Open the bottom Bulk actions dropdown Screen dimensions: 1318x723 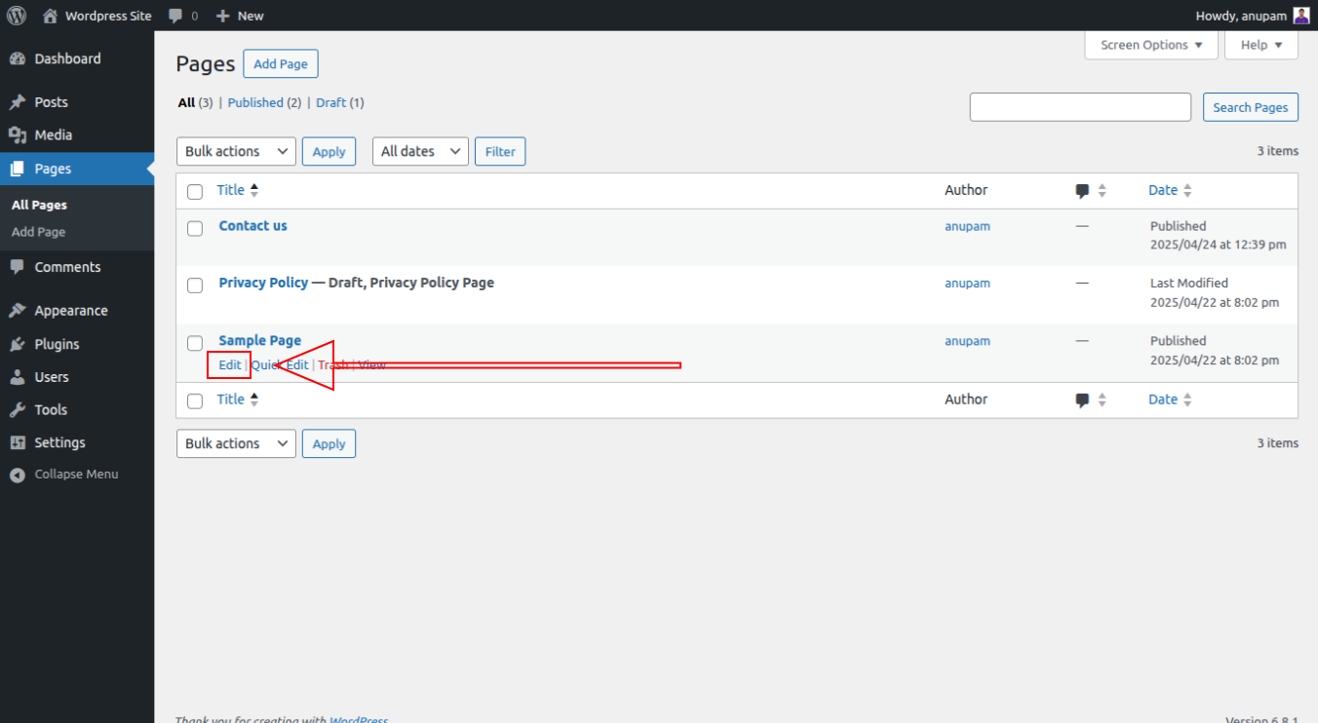236,443
